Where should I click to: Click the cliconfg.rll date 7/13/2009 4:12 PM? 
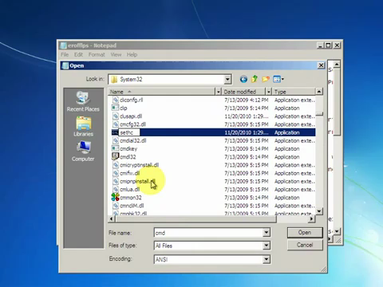(247, 100)
